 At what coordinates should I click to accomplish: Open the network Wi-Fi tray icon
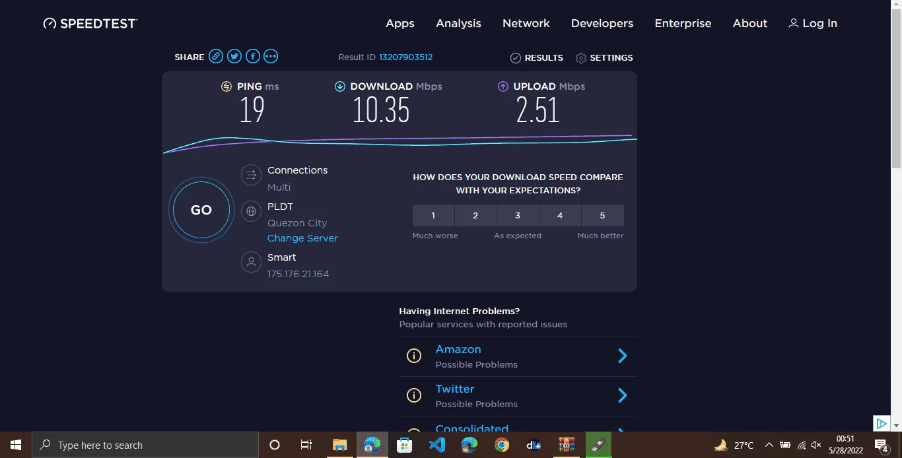point(801,445)
